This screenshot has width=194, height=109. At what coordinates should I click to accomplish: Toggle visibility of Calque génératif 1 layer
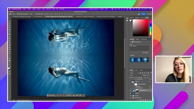coord(130,90)
